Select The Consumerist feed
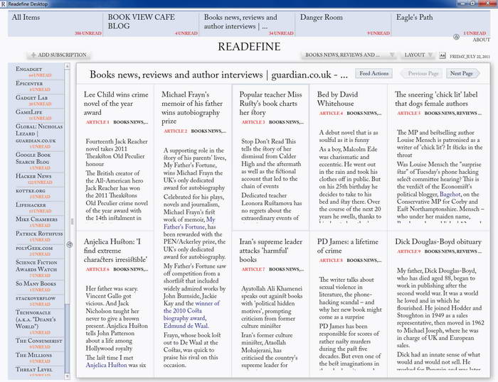498x382 pixels. 36,344
